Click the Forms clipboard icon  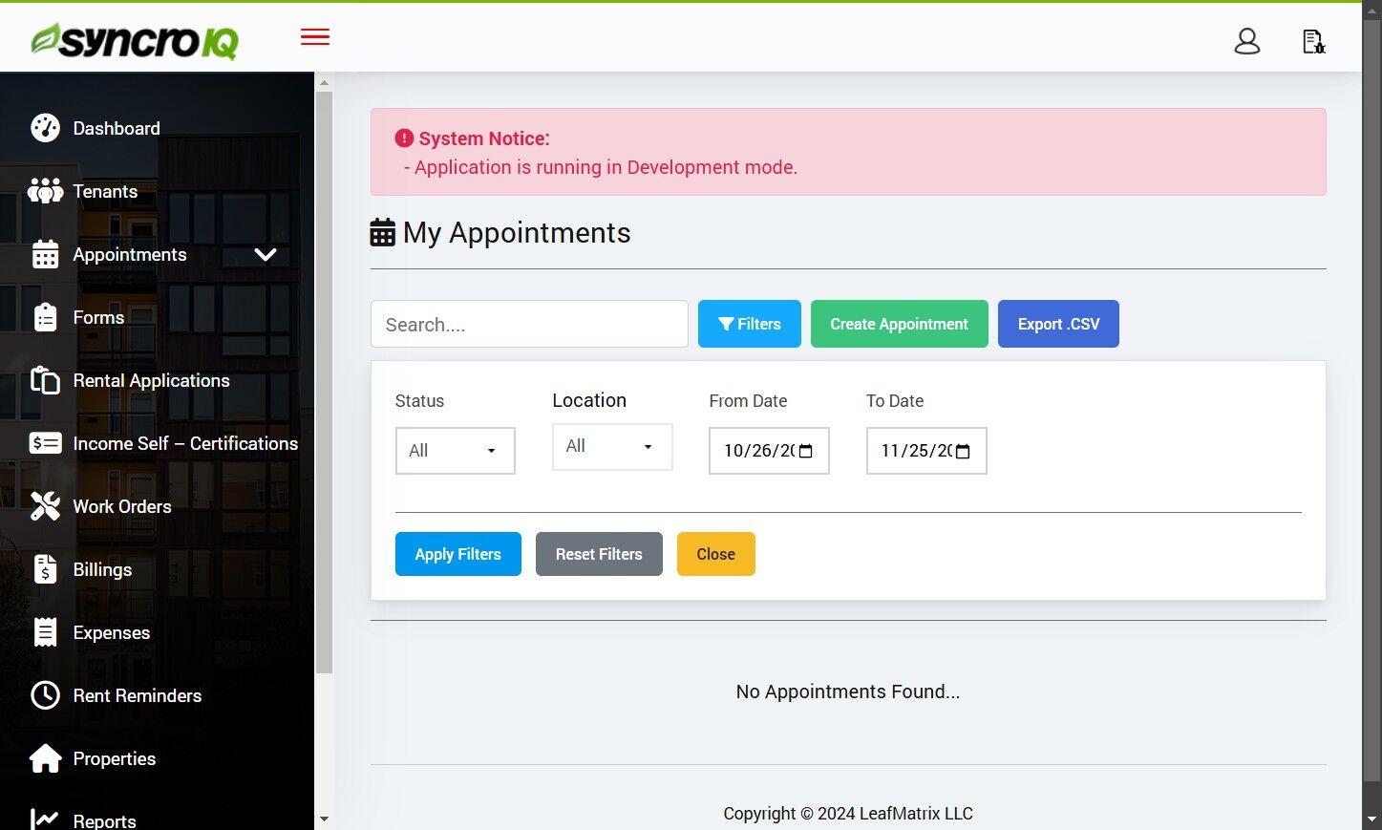pos(45,317)
